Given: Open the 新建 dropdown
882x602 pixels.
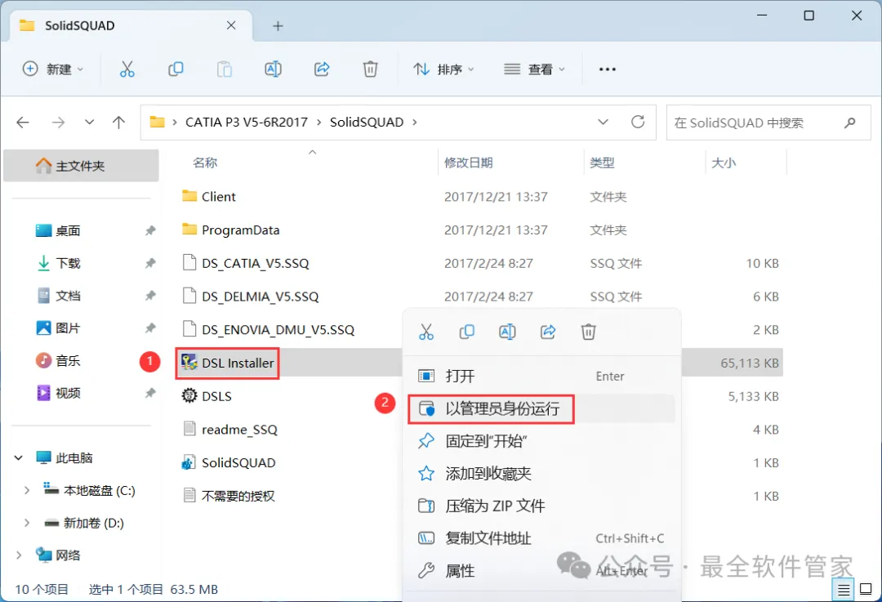Looking at the screenshot, I should (53, 69).
